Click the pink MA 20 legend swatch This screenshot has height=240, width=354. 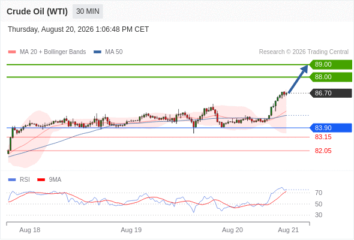12,52
